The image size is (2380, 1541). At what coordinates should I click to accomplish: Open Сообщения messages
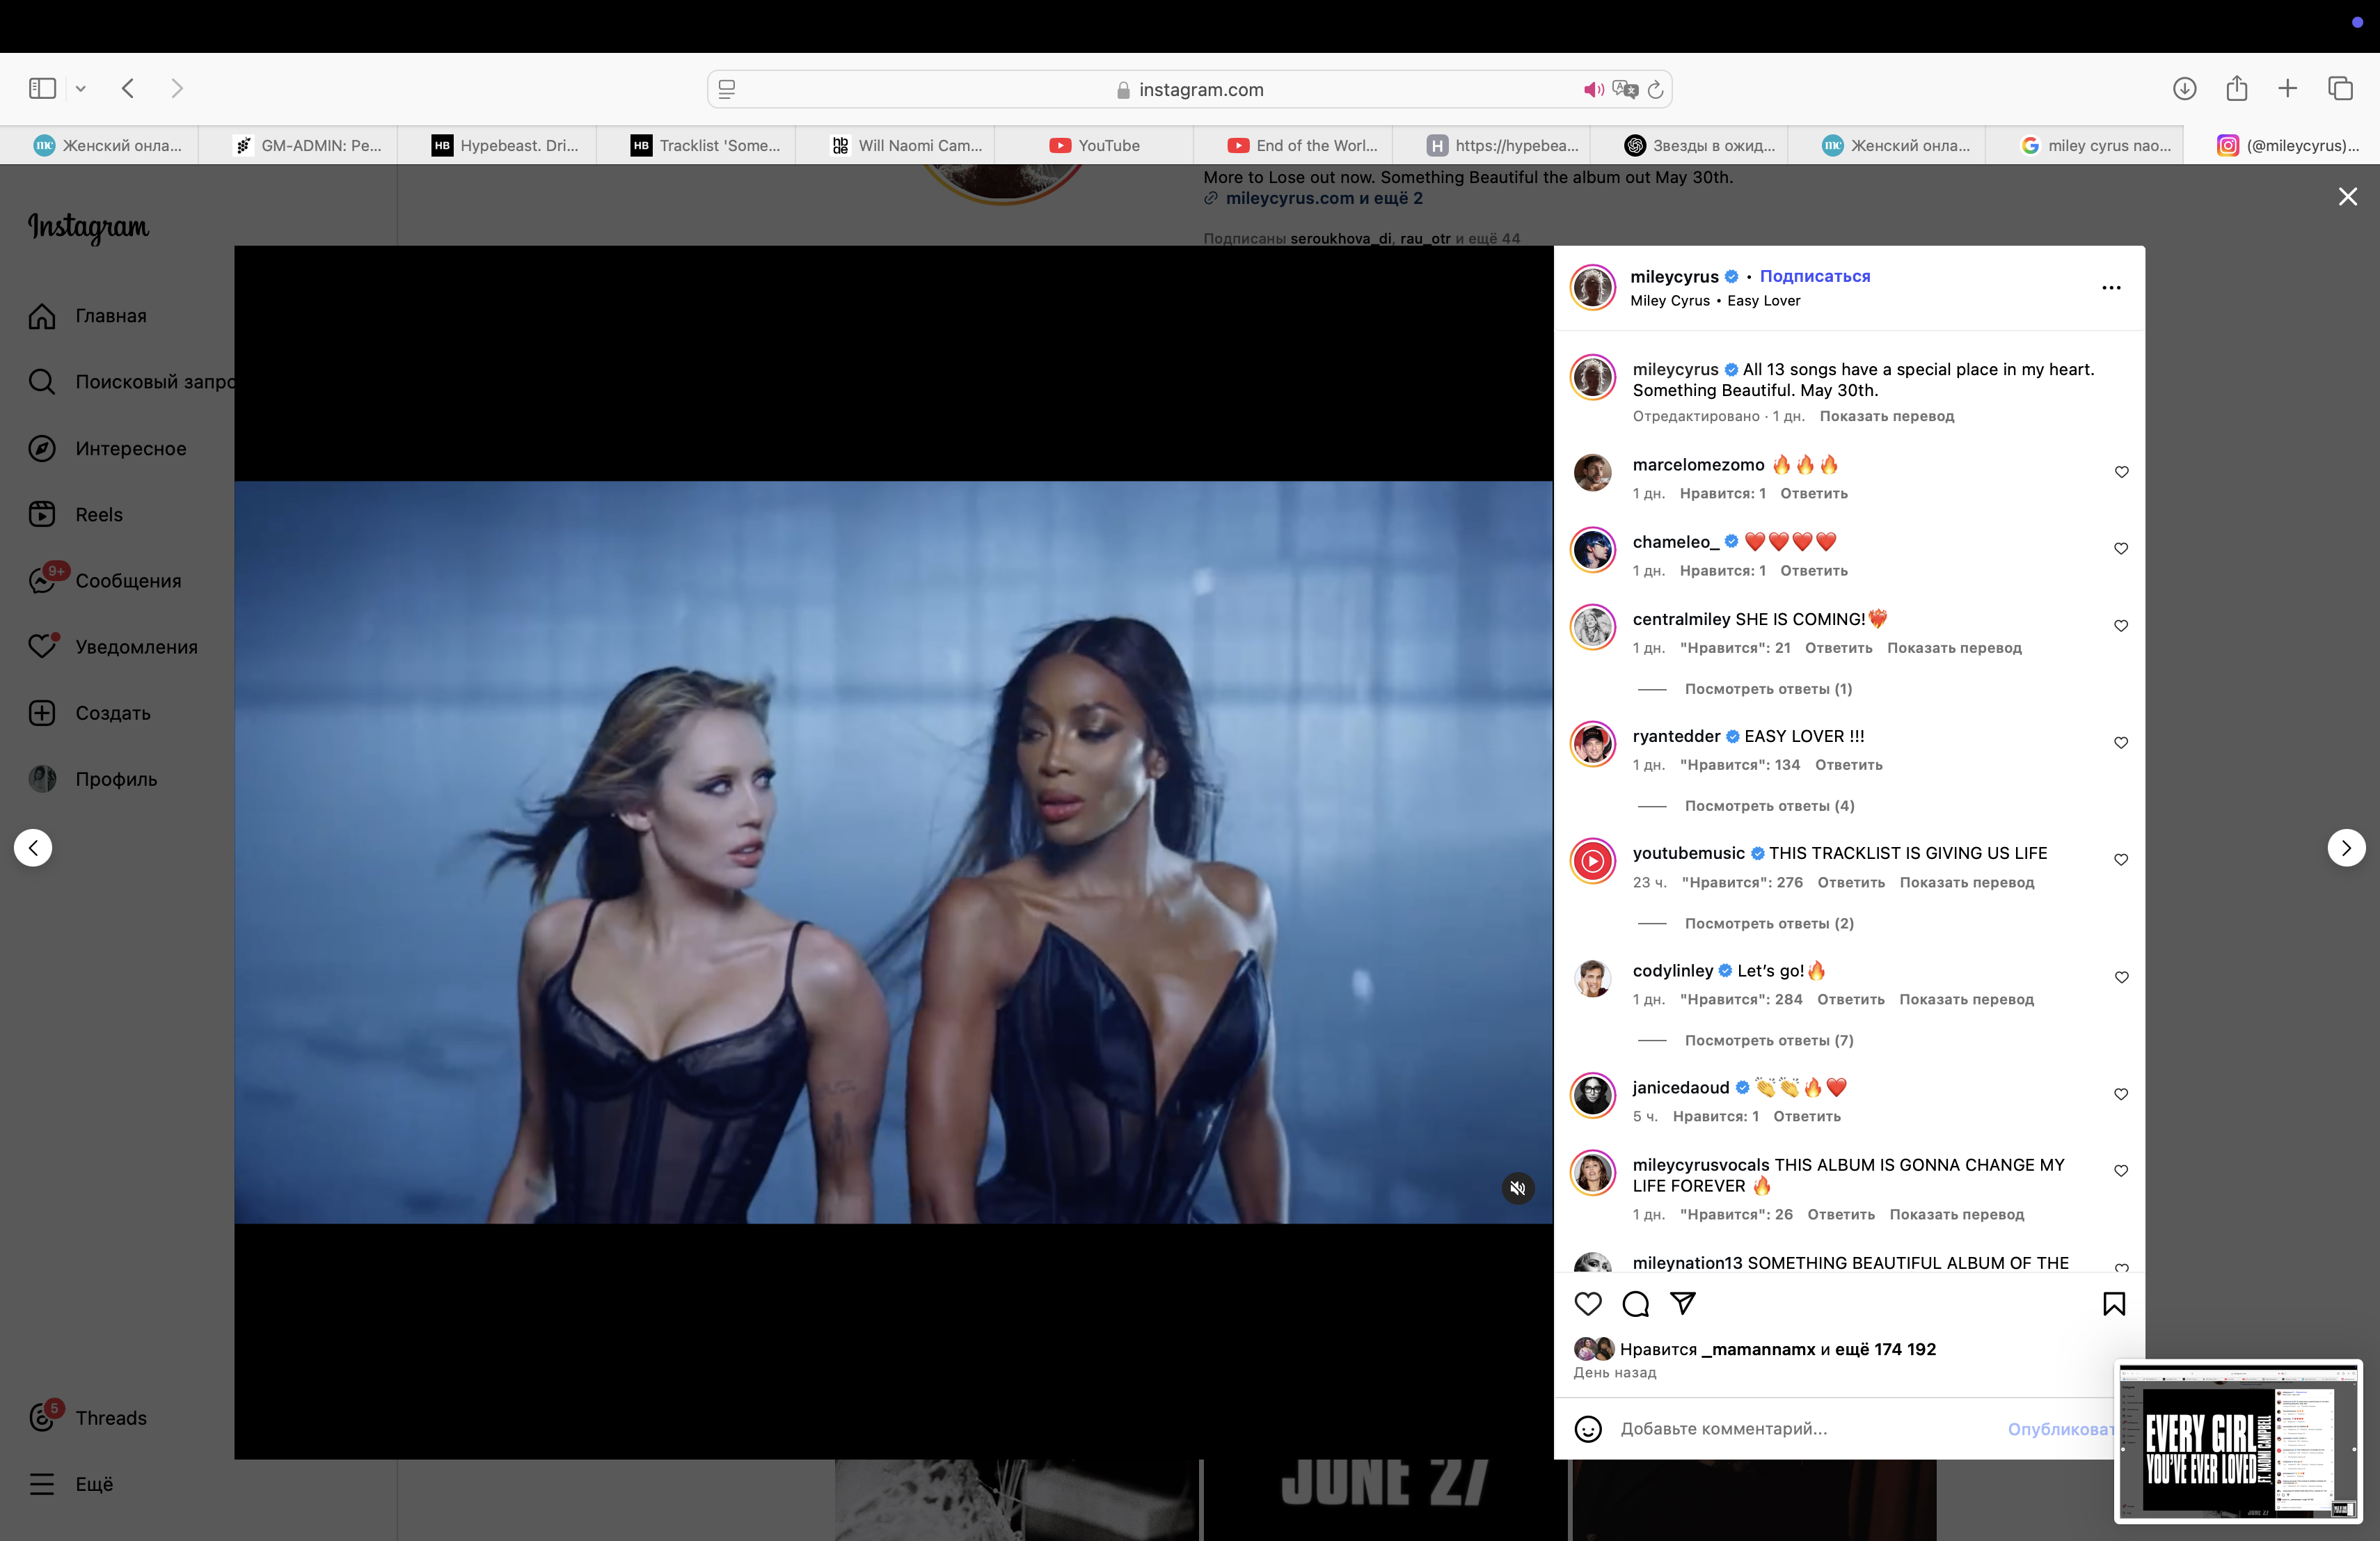(x=105, y=581)
